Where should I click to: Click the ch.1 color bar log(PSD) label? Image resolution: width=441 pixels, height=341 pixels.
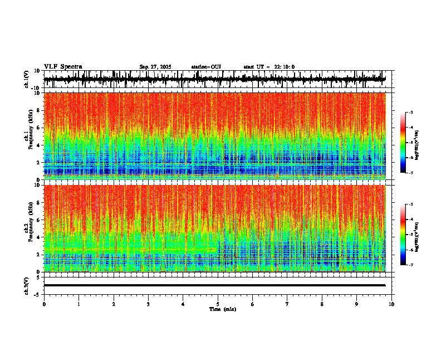tap(417, 145)
